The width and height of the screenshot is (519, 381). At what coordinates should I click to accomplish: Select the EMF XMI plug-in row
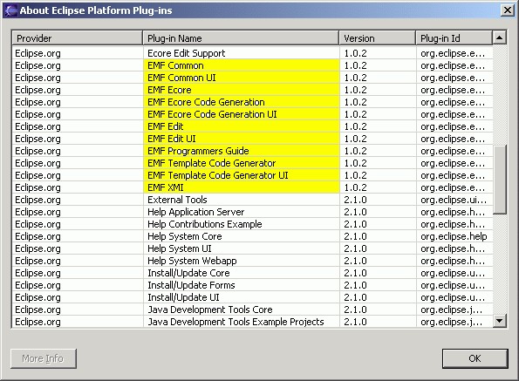tap(253, 187)
